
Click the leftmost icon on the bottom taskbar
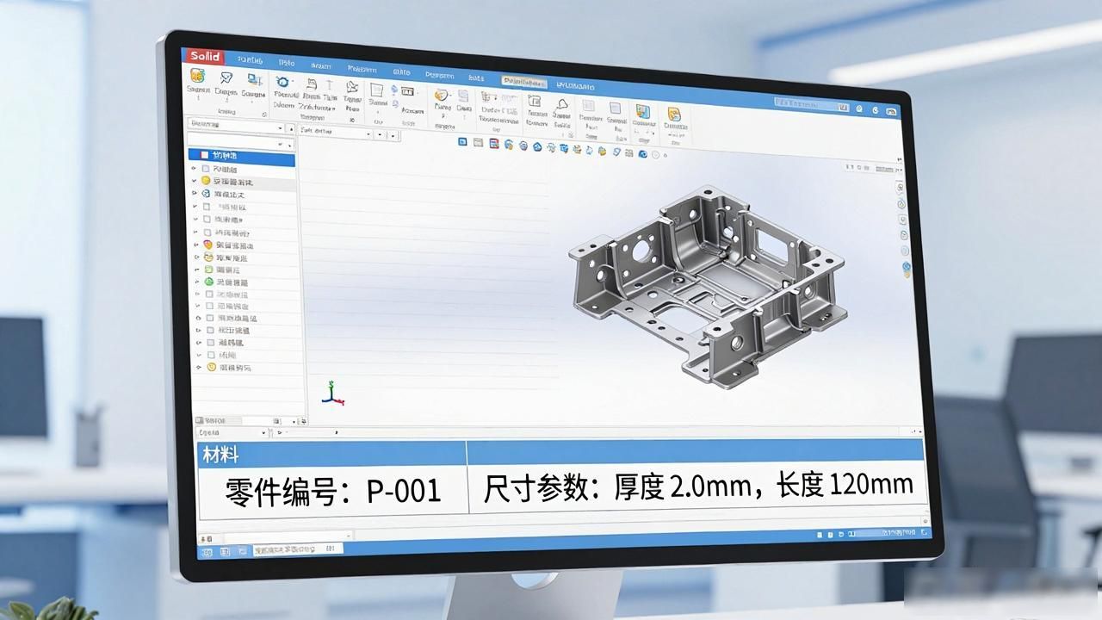pyautogui.click(x=207, y=552)
